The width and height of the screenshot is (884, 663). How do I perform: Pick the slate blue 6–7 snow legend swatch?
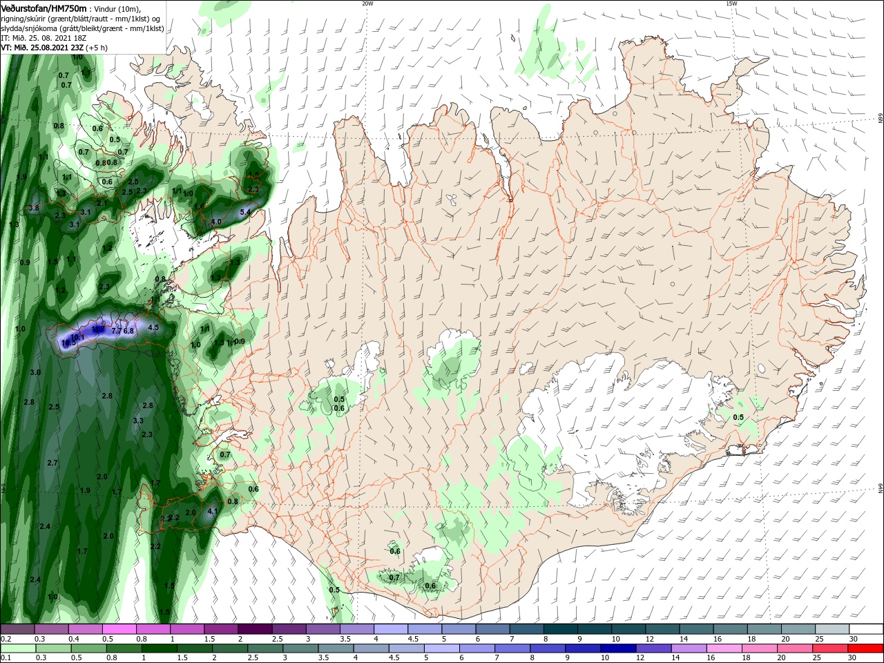[493, 629]
